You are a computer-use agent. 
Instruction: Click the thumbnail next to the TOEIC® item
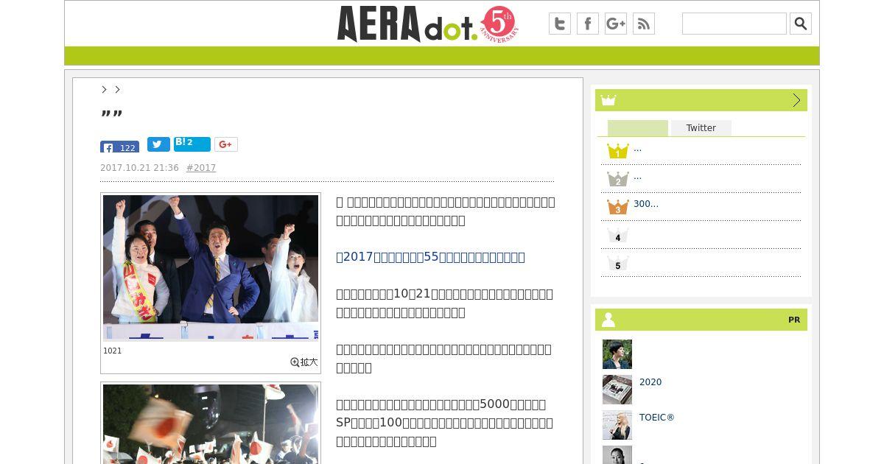(x=617, y=425)
